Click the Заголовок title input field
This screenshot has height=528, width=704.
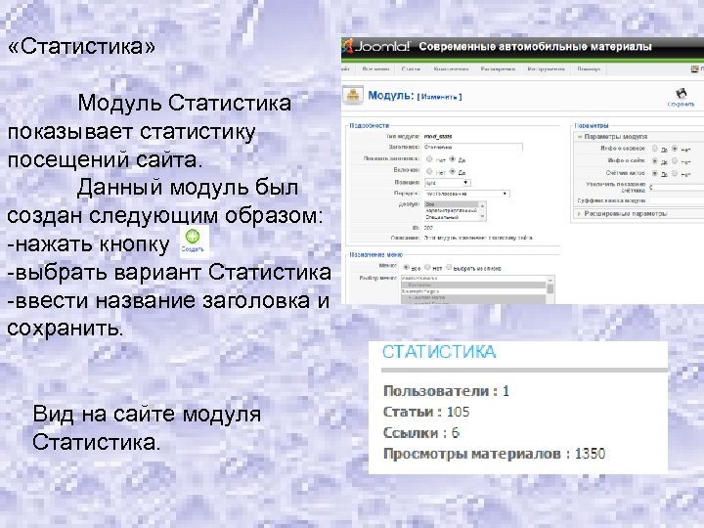pyautogui.click(x=473, y=147)
